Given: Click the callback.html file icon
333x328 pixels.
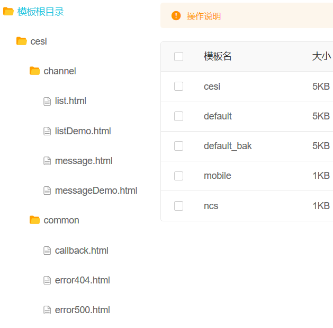Looking at the screenshot, I should point(47,251).
